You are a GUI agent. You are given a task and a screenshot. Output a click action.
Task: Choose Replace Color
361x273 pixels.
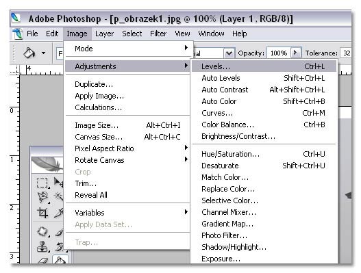[x=264, y=189]
